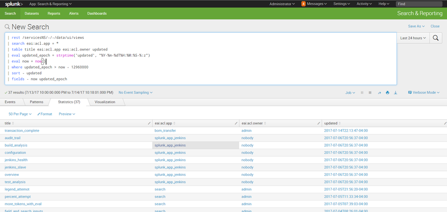Click configuration title
The height and width of the screenshot is (212, 447).
[x=15, y=153]
